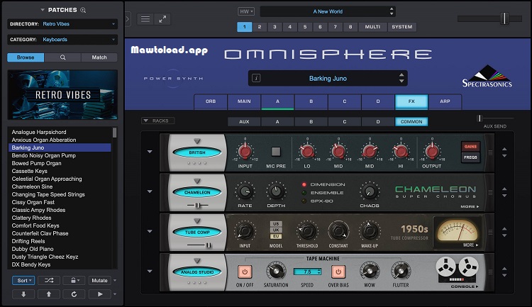Expand the RACKS menu

pos(157,121)
